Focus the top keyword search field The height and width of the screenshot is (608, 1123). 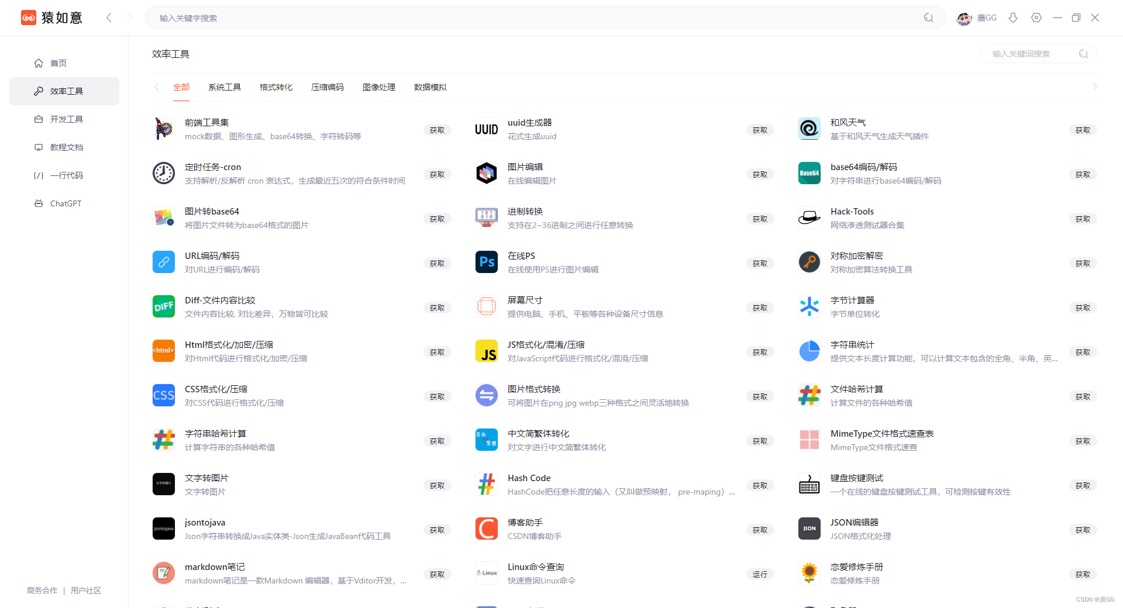coord(545,18)
